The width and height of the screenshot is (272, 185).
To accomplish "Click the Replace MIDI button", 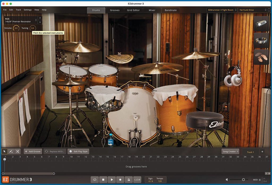I will [55, 152].
